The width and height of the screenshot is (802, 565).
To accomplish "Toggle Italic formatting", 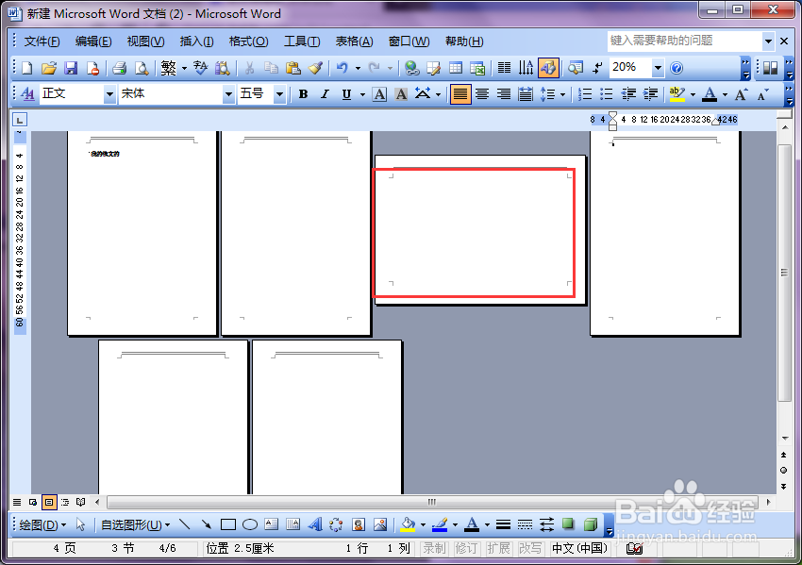I will pyautogui.click(x=325, y=94).
